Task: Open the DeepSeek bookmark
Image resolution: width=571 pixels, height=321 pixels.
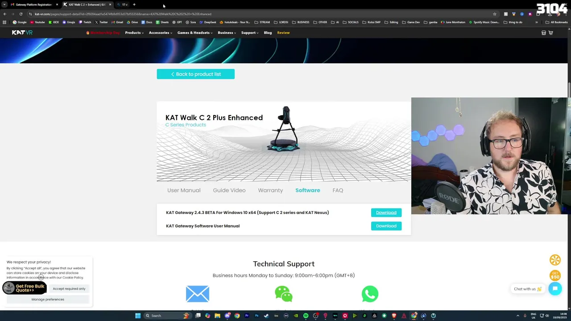Action: click(x=208, y=22)
